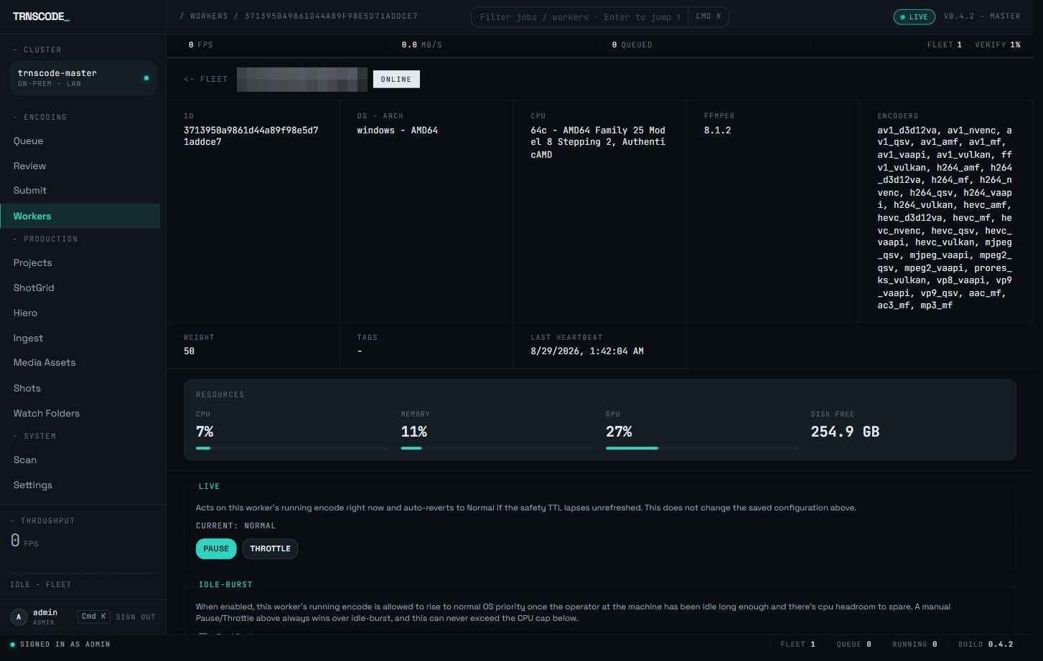This screenshot has width=1043, height=661.
Task: Click the Cmd K button beside admin
Action: (x=94, y=617)
